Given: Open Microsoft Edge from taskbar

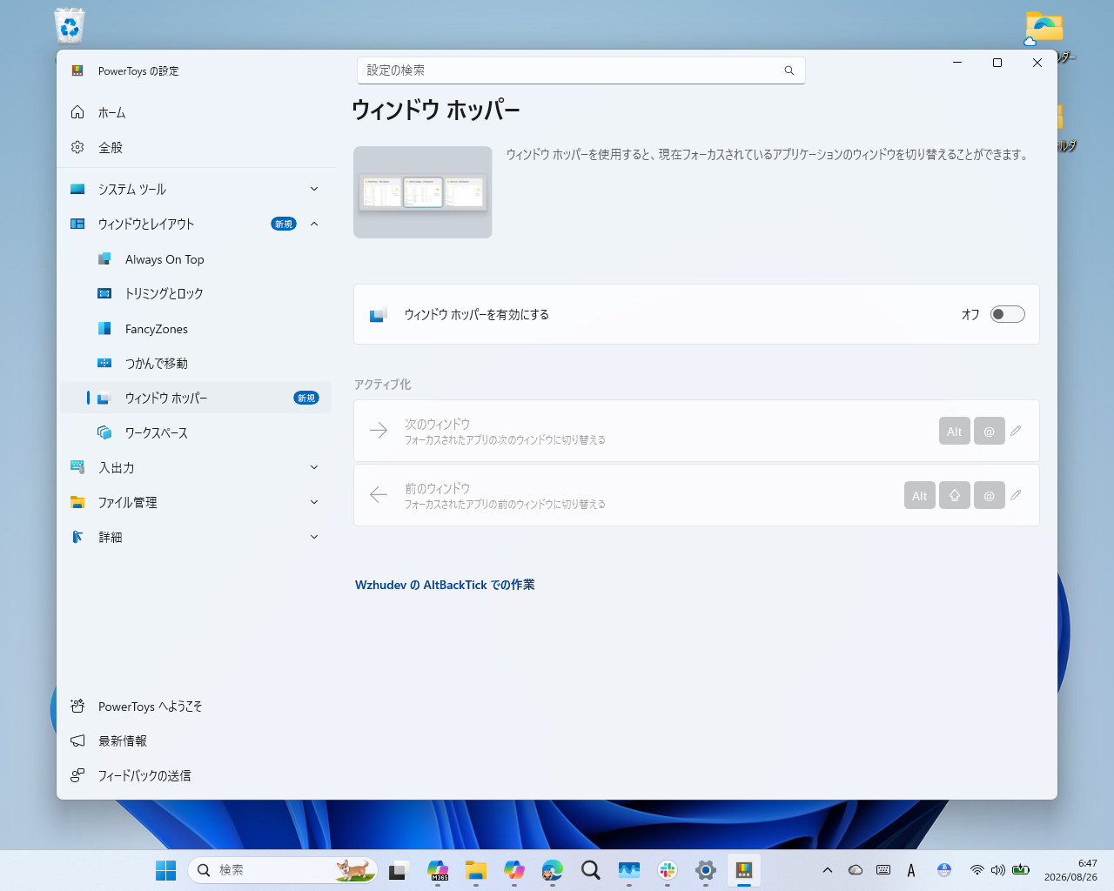Looking at the screenshot, I should click(553, 870).
